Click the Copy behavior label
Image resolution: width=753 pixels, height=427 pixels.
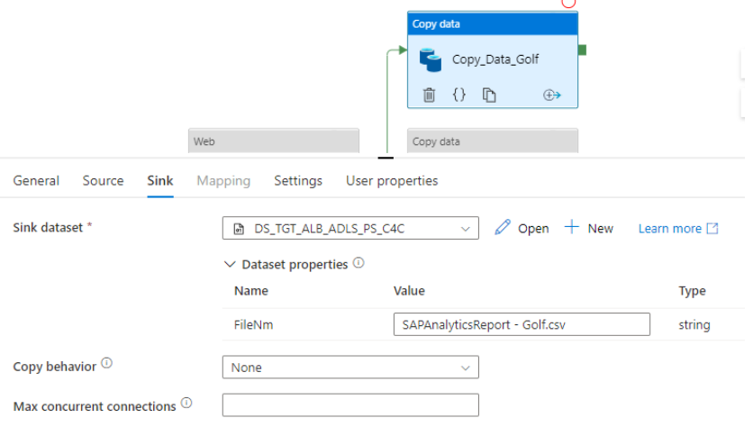coord(54,367)
